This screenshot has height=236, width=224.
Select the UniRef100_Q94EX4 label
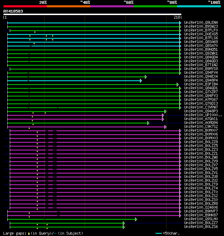201,76
